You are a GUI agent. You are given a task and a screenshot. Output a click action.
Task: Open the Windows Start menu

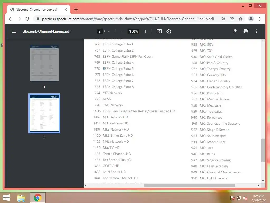coord(6,198)
